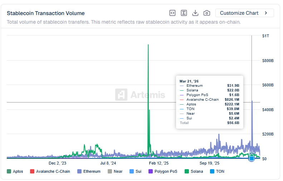Toggle TON series in the legend

pos(217,171)
